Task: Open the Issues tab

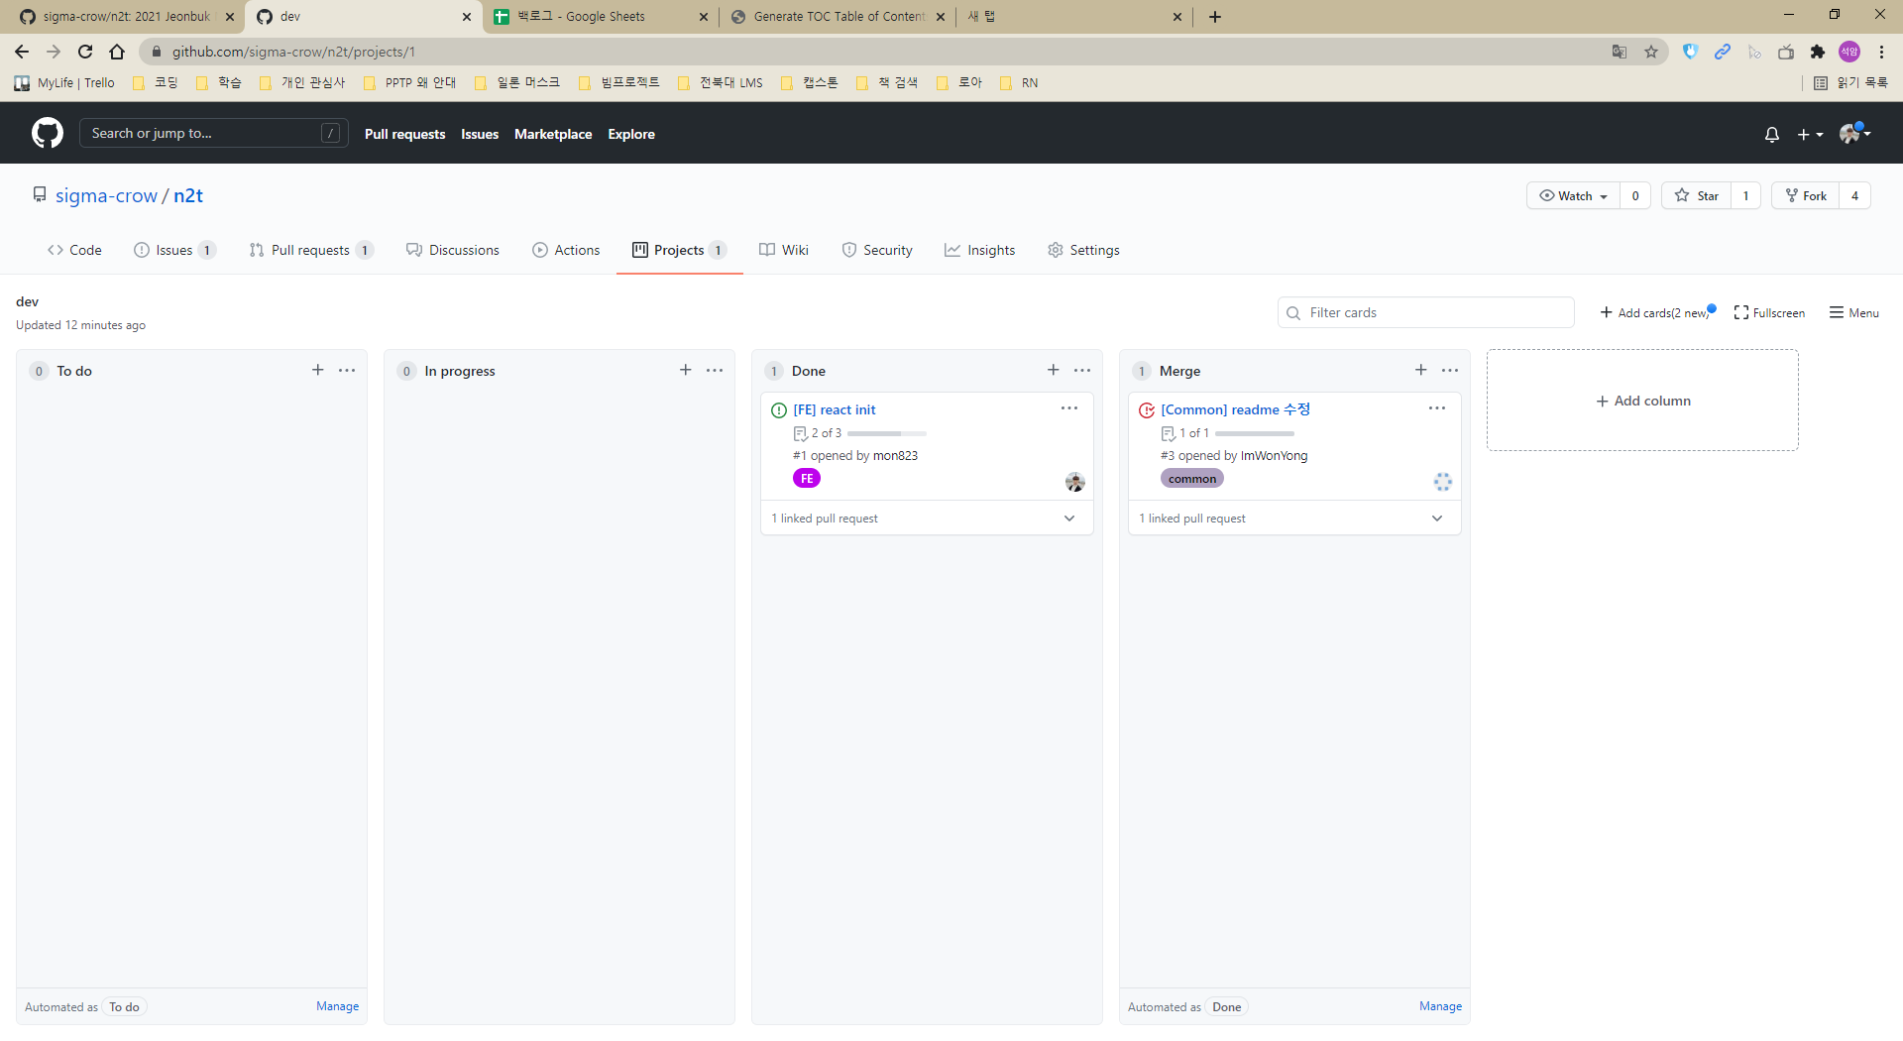Action: (174, 250)
